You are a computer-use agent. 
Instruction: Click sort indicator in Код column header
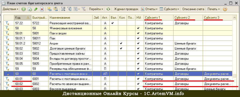[28, 18]
